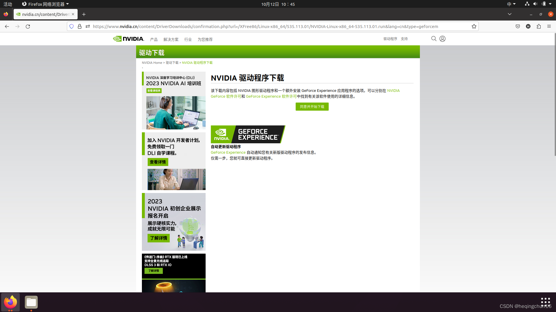This screenshot has height=312, width=556.
Task: Open the input method 中 dropdown
Action: click(511, 4)
